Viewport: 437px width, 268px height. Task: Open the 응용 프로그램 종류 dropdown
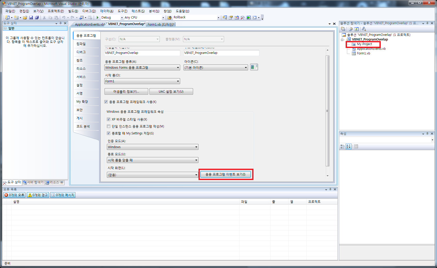142,68
